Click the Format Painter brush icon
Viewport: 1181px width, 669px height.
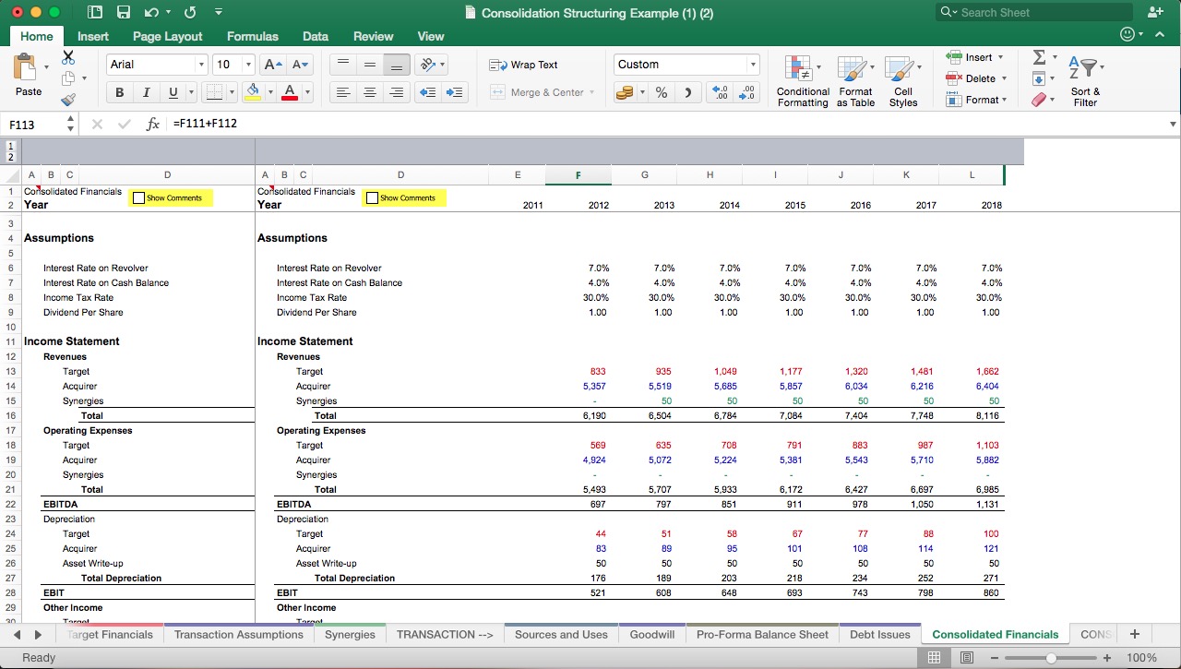(x=68, y=100)
